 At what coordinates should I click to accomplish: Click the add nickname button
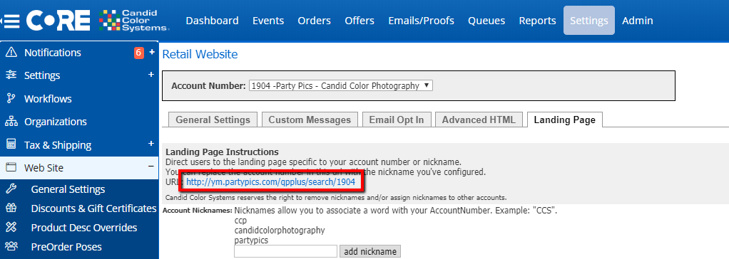point(370,252)
